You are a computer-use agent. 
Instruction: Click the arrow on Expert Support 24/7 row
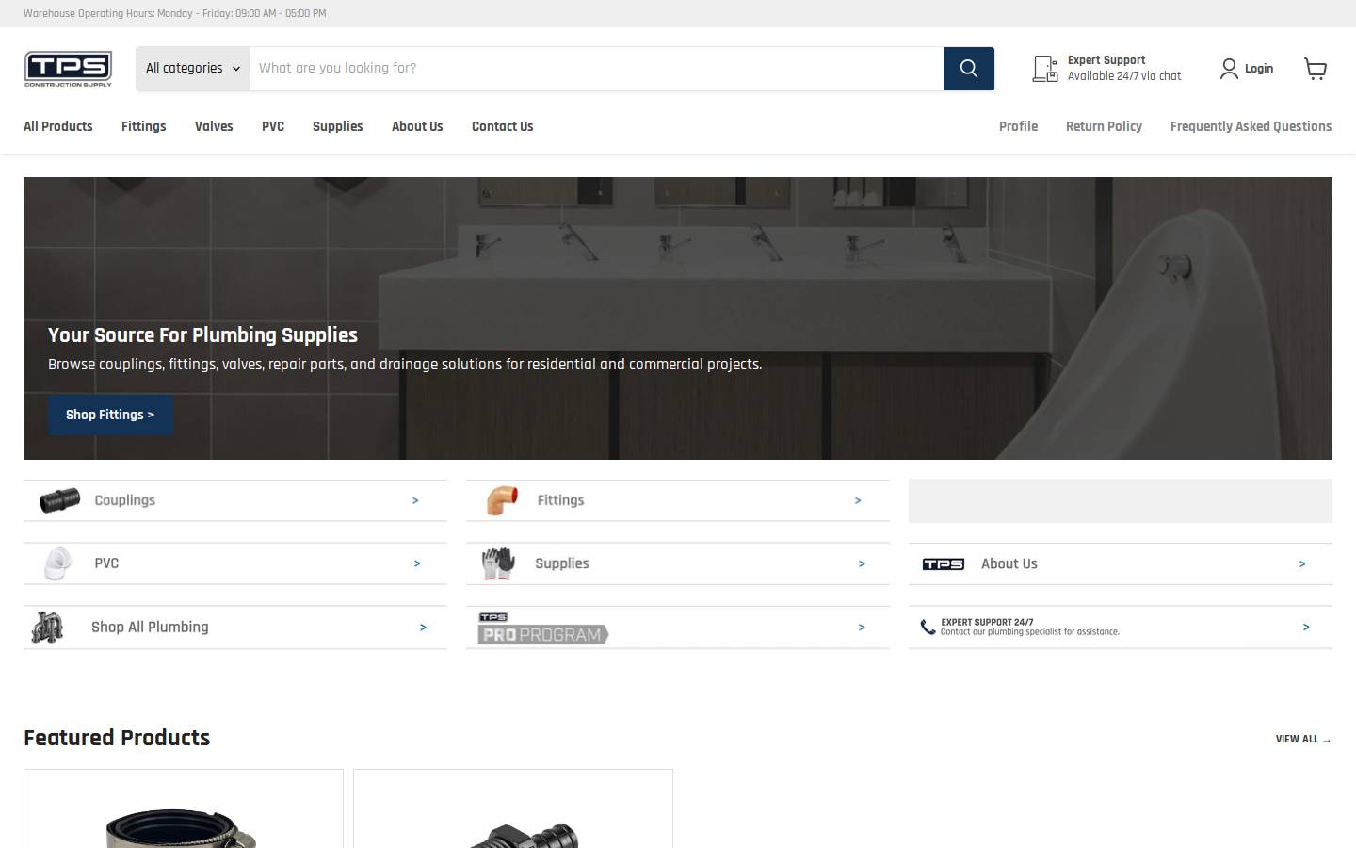click(x=1306, y=628)
